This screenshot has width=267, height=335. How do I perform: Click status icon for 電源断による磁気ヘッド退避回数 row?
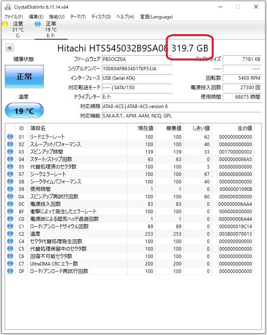10,219
